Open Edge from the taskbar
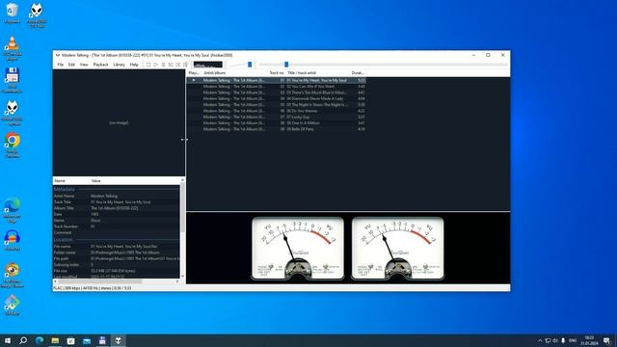The image size is (617, 347). [x=40, y=340]
